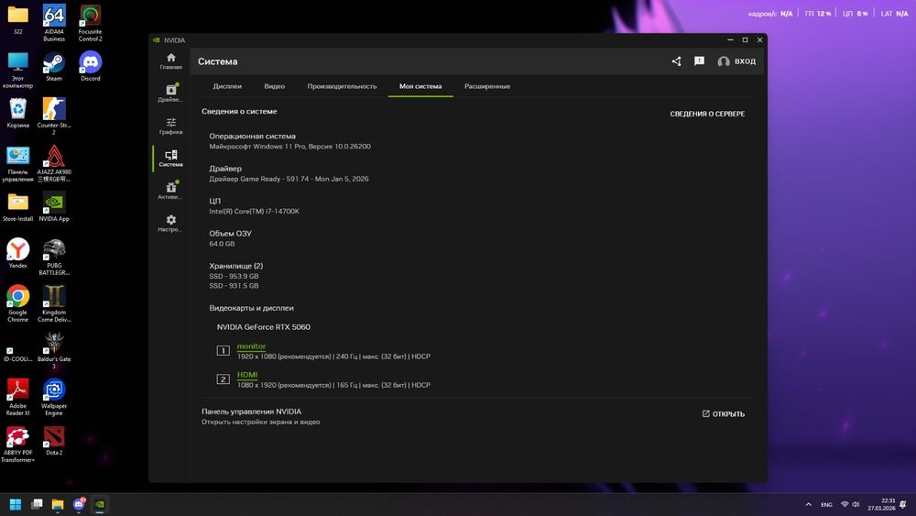The width and height of the screenshot is (916, 516).
Task: Click the 64.0 GB RAM value
Action: [x=222, y=244]
